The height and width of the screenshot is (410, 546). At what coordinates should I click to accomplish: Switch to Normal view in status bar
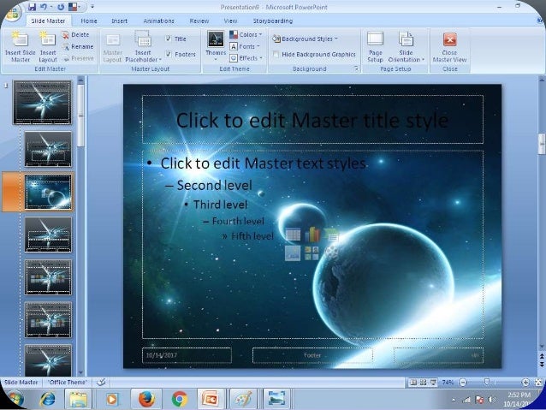pyautogui.click(x=413, y=383)
